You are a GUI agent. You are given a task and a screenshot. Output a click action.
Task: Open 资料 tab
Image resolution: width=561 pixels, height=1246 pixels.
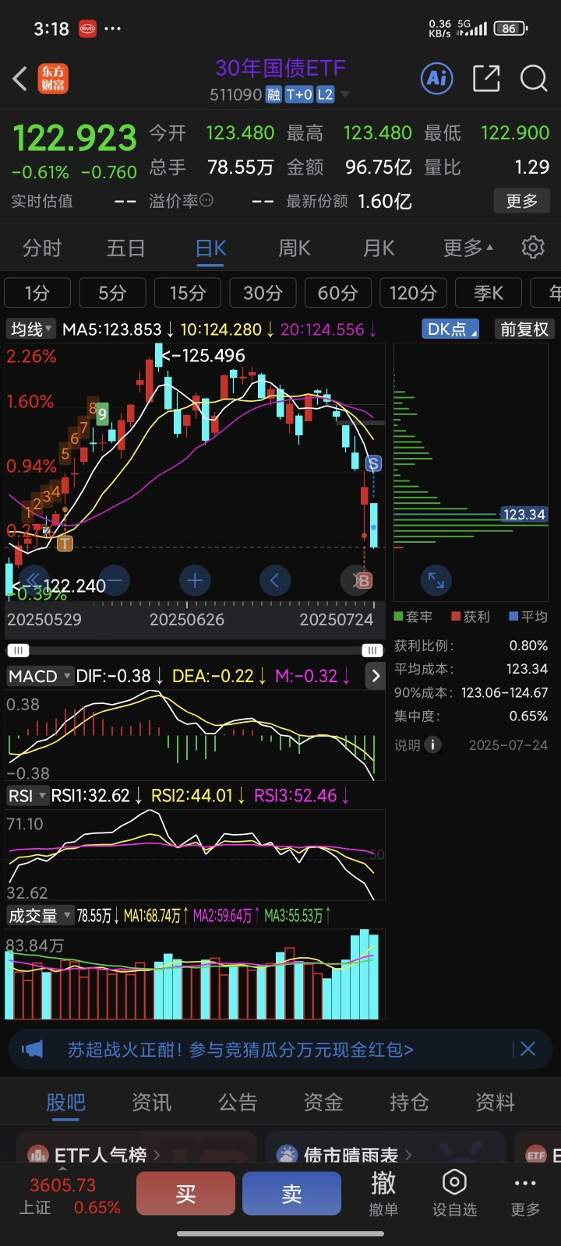[496, 1102]
